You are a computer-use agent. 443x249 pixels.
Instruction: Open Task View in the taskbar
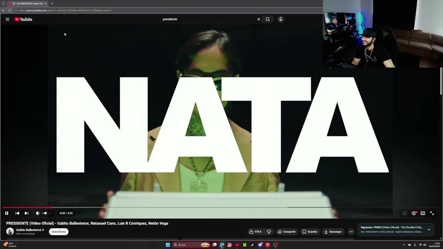point(215,245)
